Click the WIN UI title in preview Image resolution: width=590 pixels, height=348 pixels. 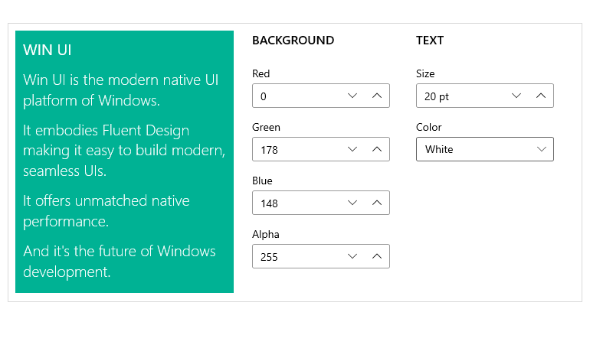pyautogui.click(x=48, y=50)
